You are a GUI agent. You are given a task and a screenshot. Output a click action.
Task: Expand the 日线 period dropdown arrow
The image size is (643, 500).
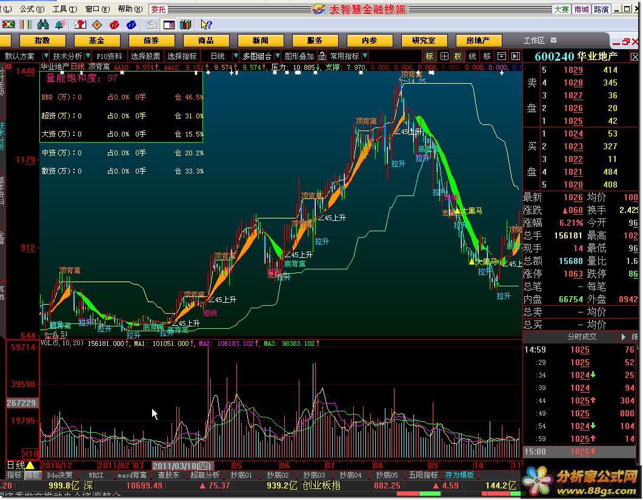point(235,56)
